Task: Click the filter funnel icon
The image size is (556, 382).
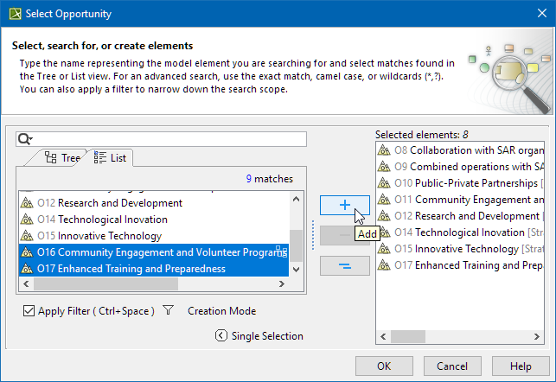Action: tap(169, 311)
